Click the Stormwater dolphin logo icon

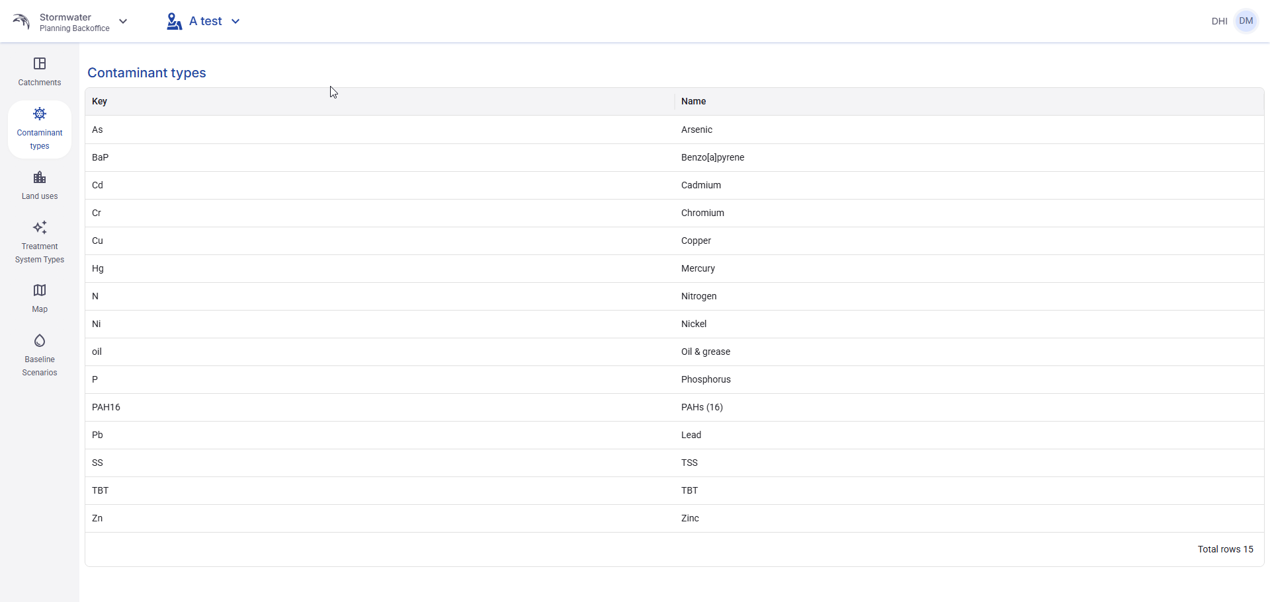click(21, 21)
